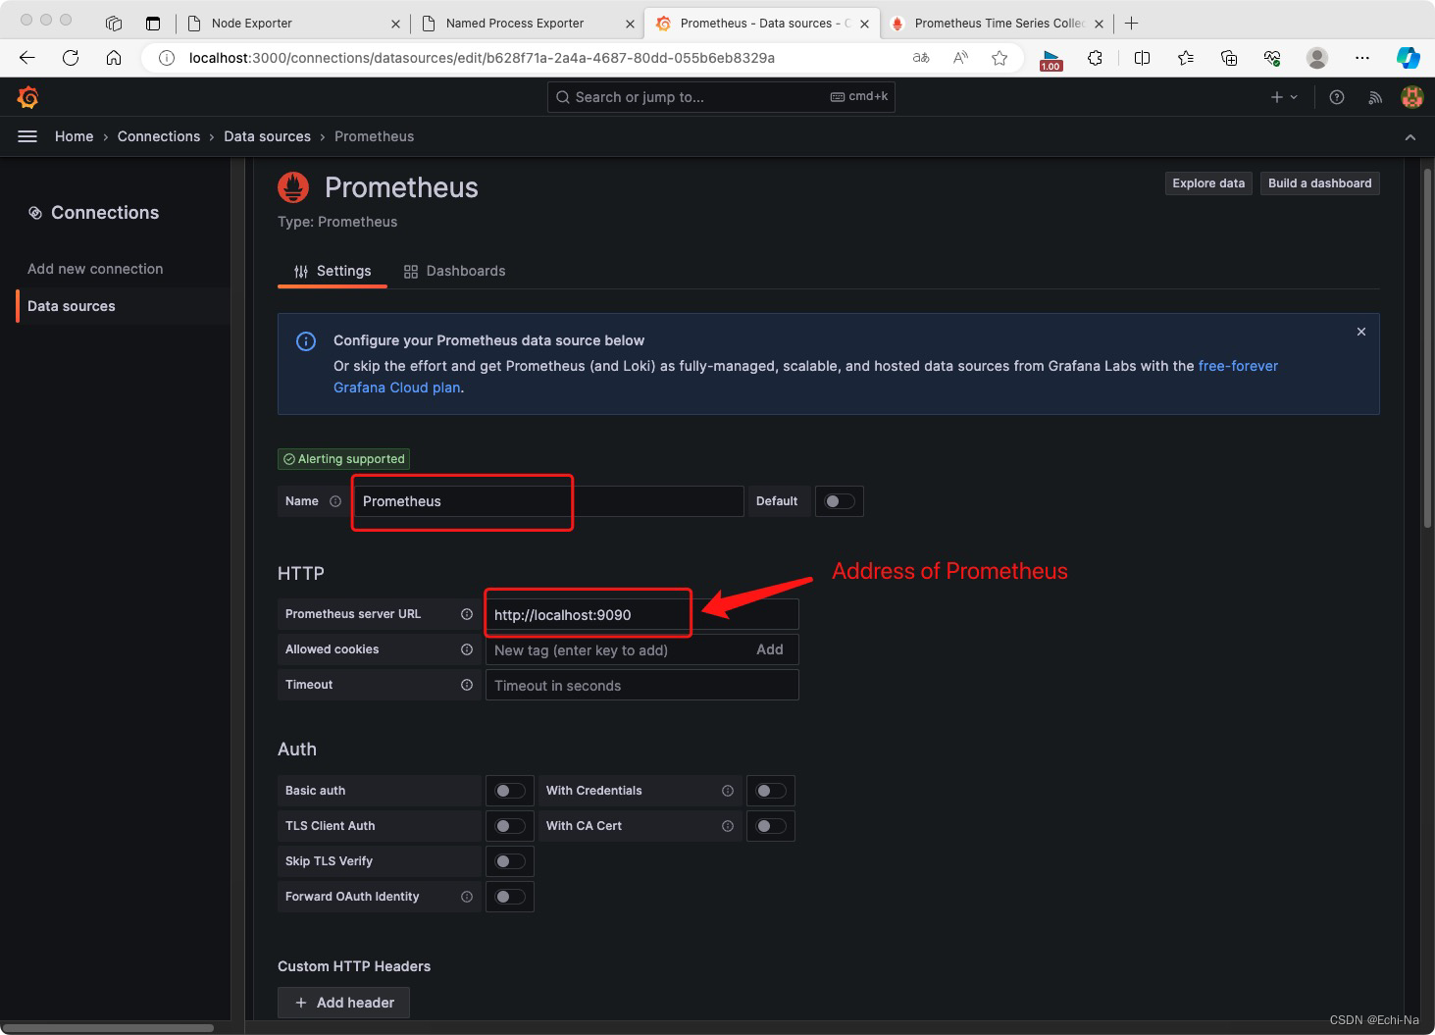The image size is (1435, 1035).
Task: Click Add header button
Action: tap(343, 1003)
